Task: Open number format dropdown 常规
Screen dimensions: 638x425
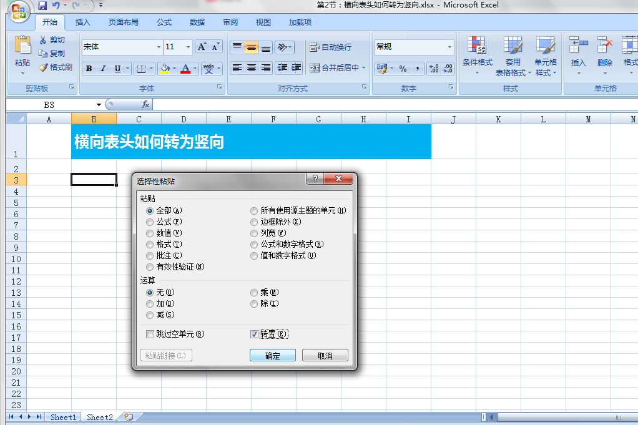Action: pos(449,47)
